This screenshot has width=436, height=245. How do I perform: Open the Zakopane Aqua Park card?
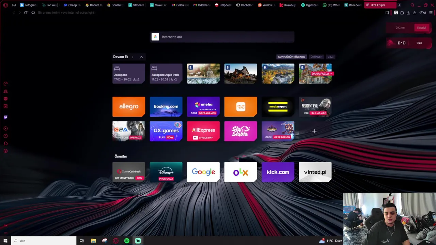coord(166,73)
